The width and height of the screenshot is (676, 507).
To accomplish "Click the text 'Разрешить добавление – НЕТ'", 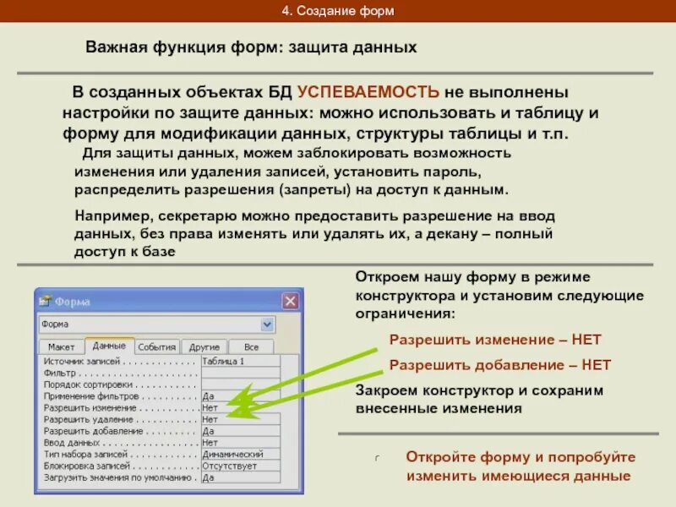I will point(500,365).
